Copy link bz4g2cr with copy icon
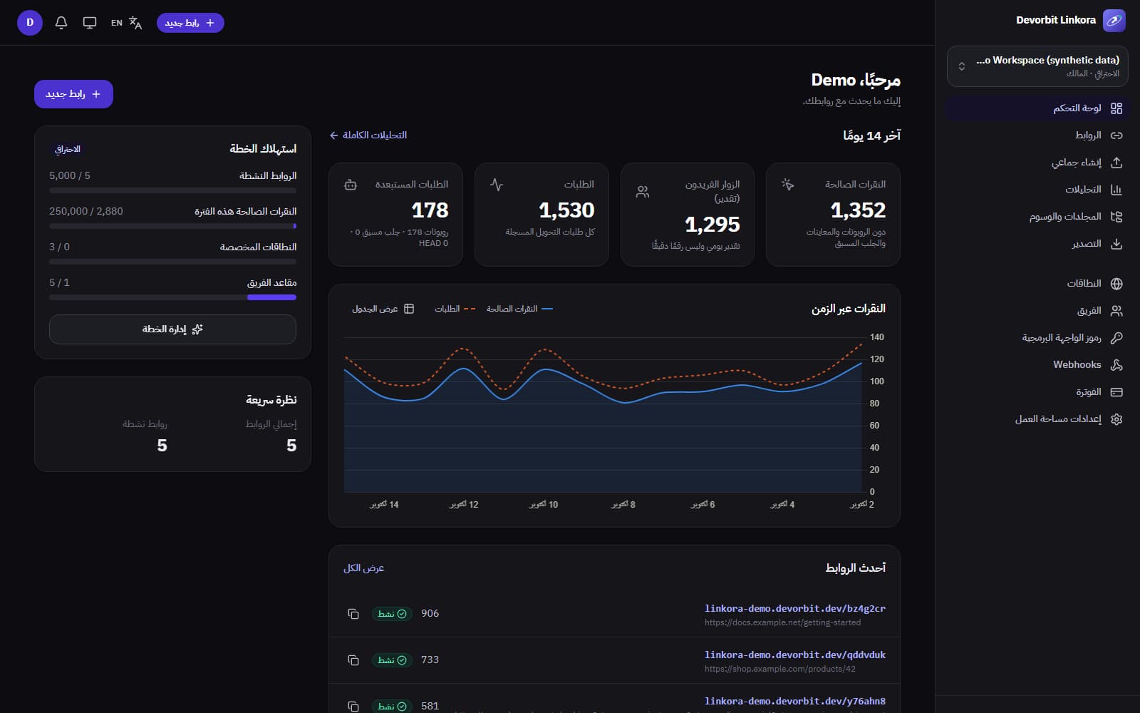 pyautogui.click(x=353, y=614)
